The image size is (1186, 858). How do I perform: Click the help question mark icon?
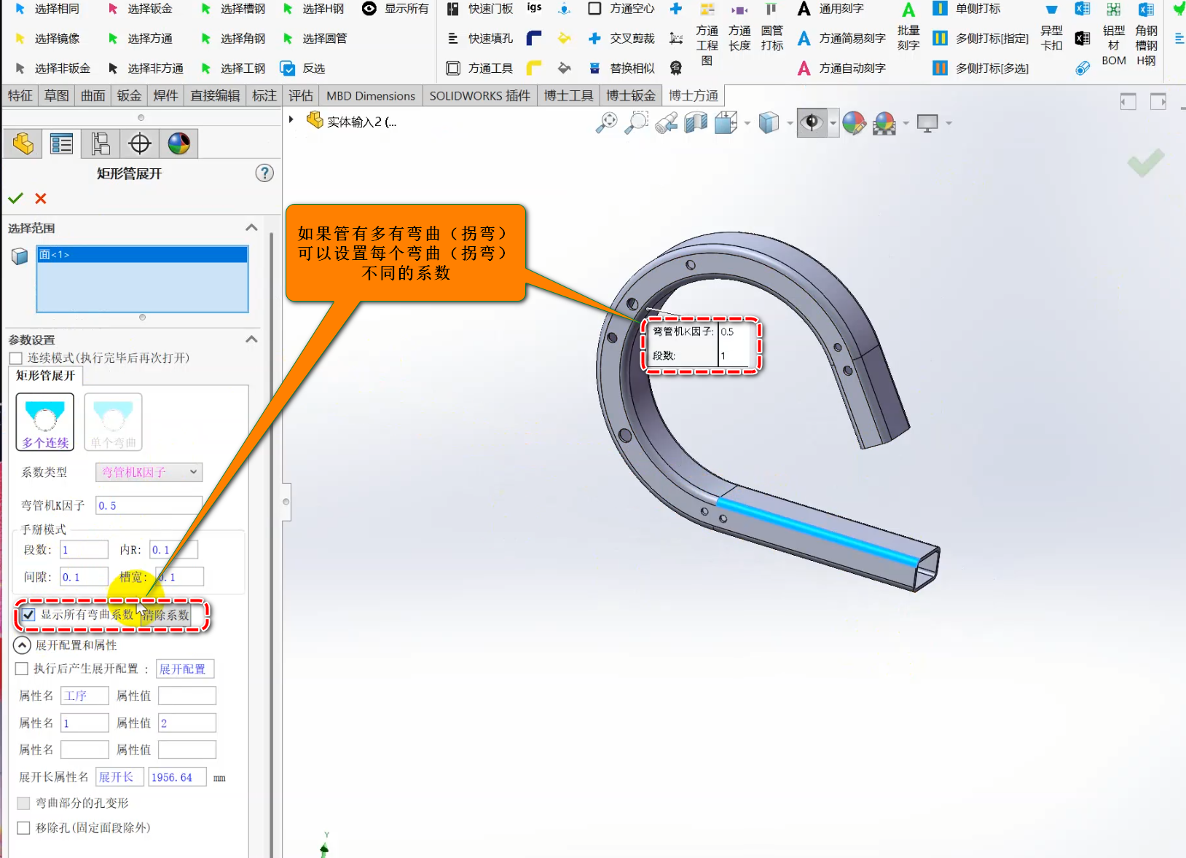264,173
